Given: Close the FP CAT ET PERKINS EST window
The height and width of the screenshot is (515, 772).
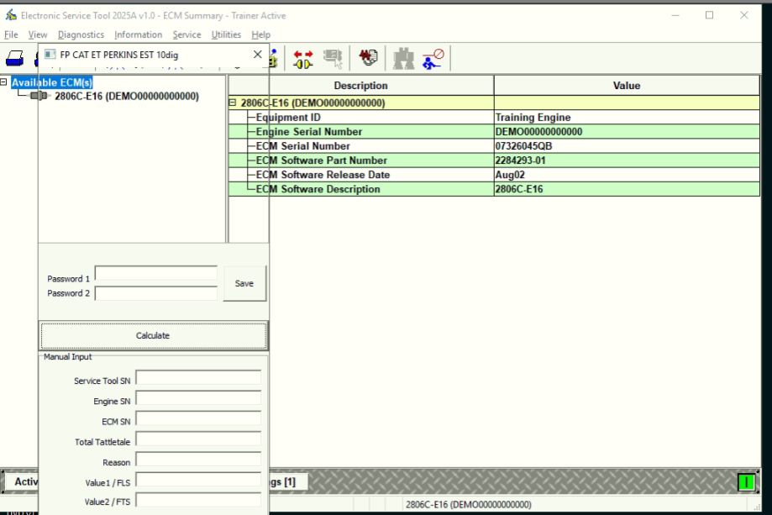Looking at the screenshot, I should 258,55.
